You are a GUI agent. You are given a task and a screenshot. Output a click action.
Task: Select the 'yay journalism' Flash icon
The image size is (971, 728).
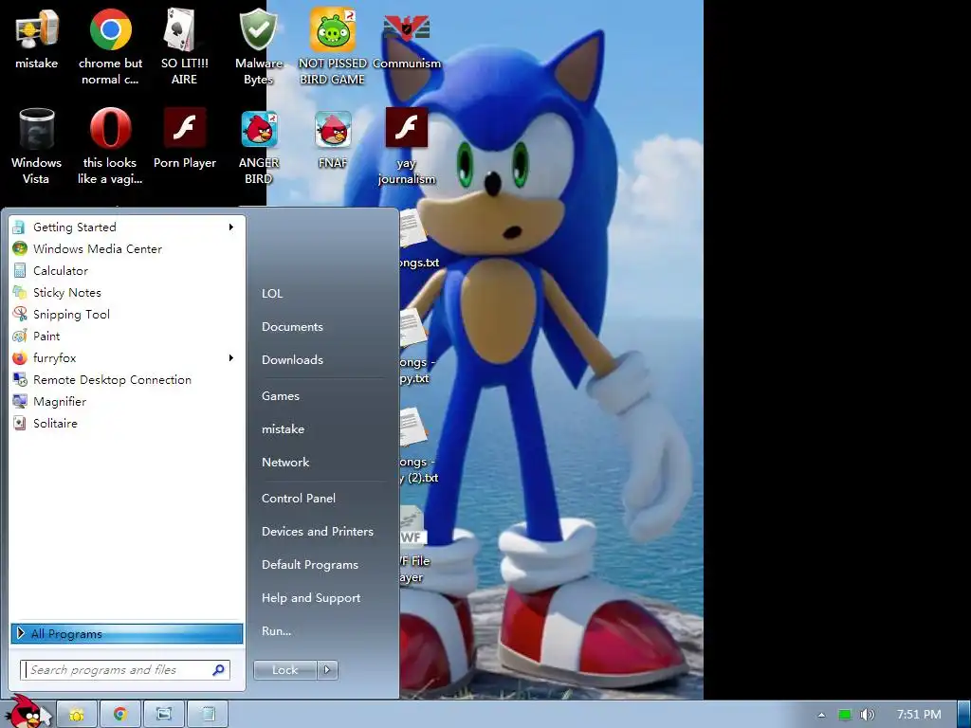pyautogui.click(x=406, y=146)
